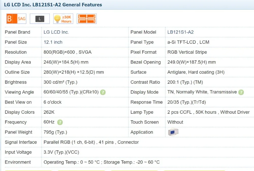Click the Touch Screen row label
This screenshot has height=171, width=254.
click(145, 122)
